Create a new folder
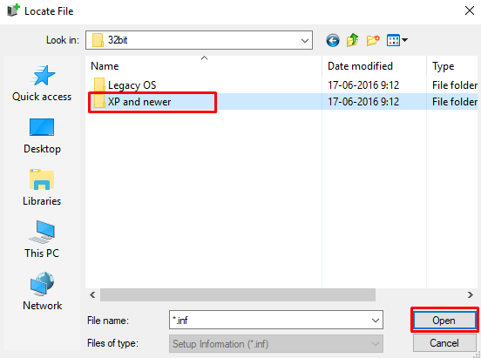 point(373,40)
